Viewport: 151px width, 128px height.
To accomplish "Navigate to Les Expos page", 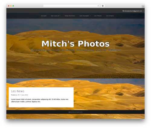I will coord(110,16).
